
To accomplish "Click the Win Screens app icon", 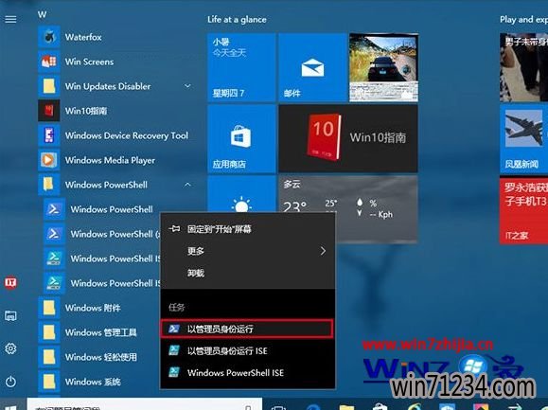I will click(49, 62).
